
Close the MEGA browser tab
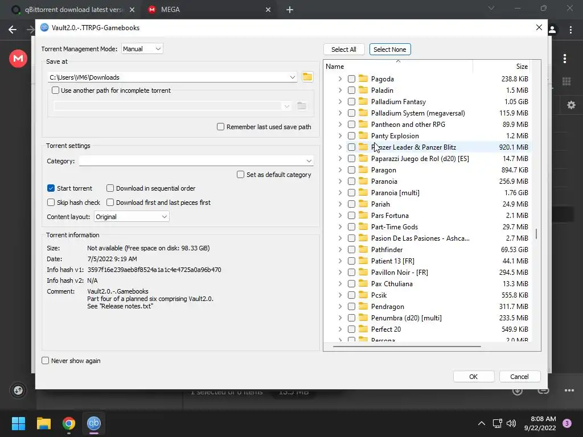point(268,10)
